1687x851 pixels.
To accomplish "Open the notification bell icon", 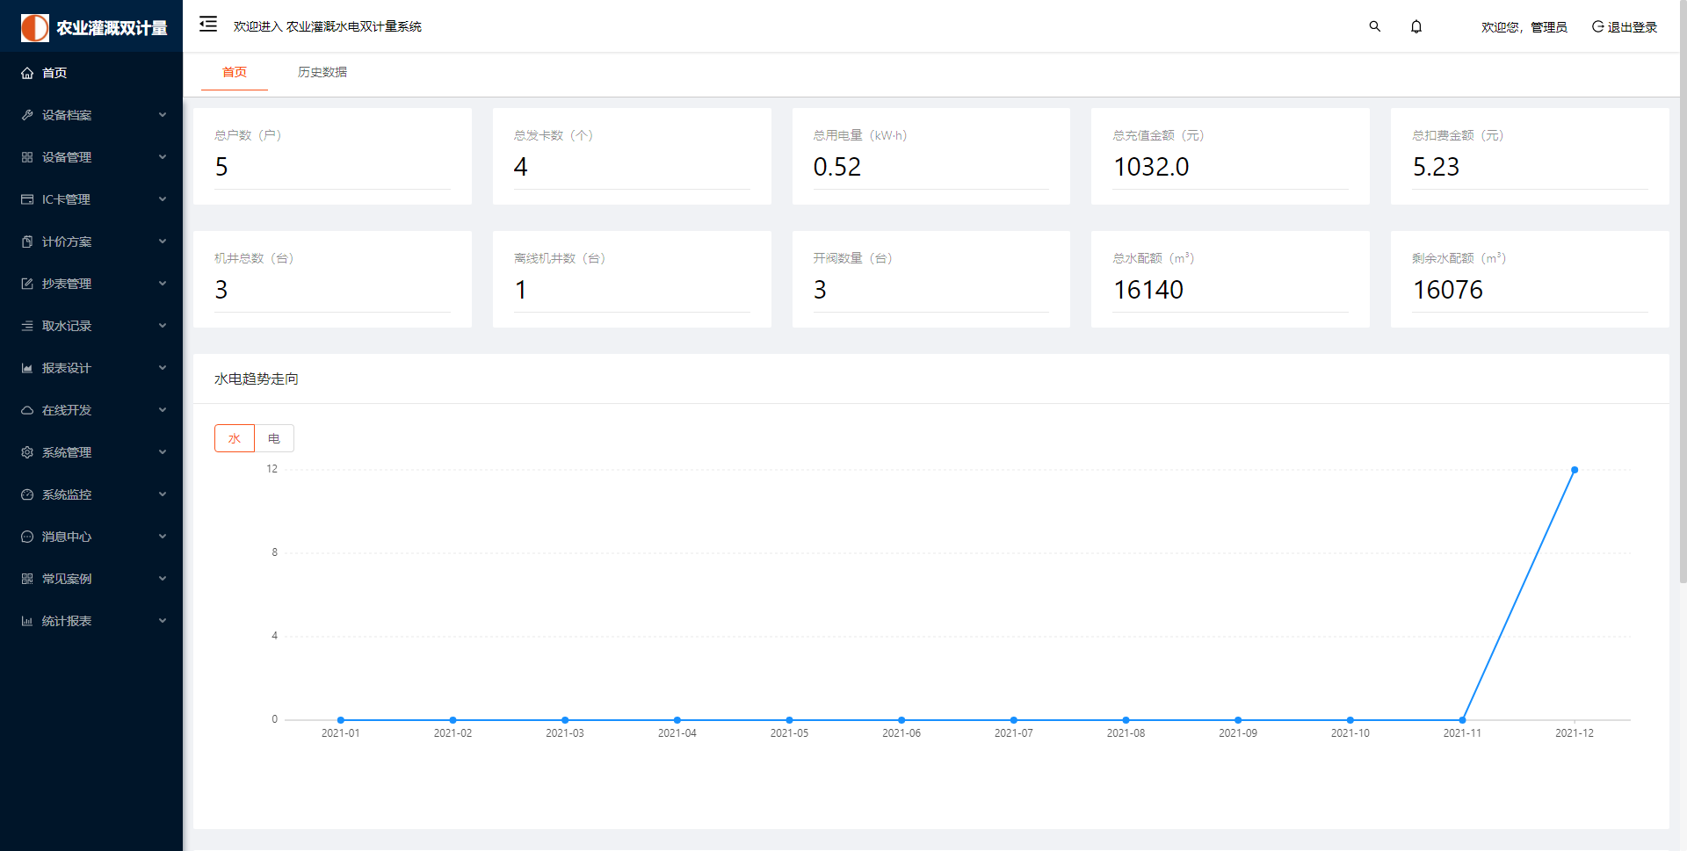I will pos(1416,26).
